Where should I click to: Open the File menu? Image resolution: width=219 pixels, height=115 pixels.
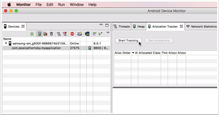[x=39, y=5]
